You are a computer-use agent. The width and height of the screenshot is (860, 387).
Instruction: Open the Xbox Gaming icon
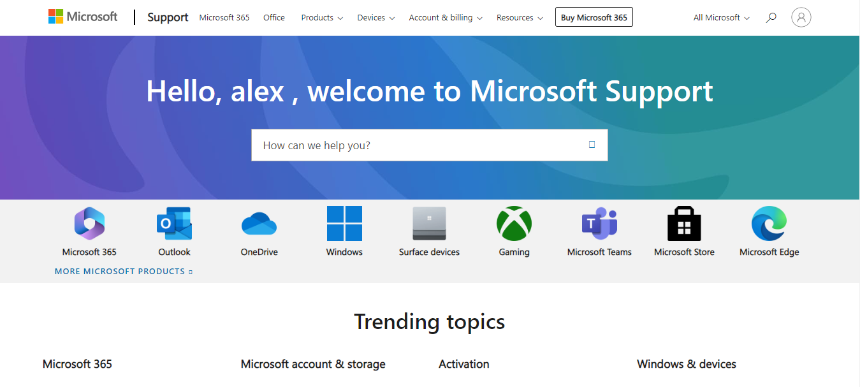pyautogui.click(x=514, y=224)
